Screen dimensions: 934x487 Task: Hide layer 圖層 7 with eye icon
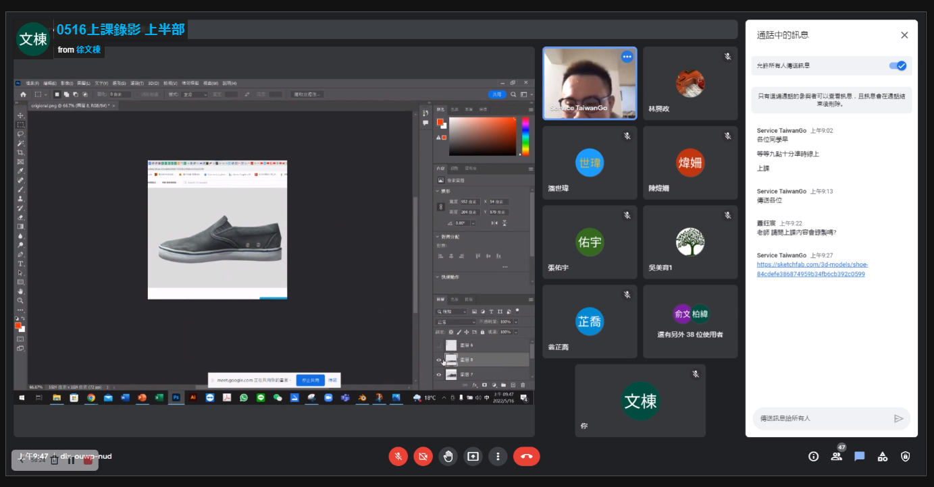point(439,374)
